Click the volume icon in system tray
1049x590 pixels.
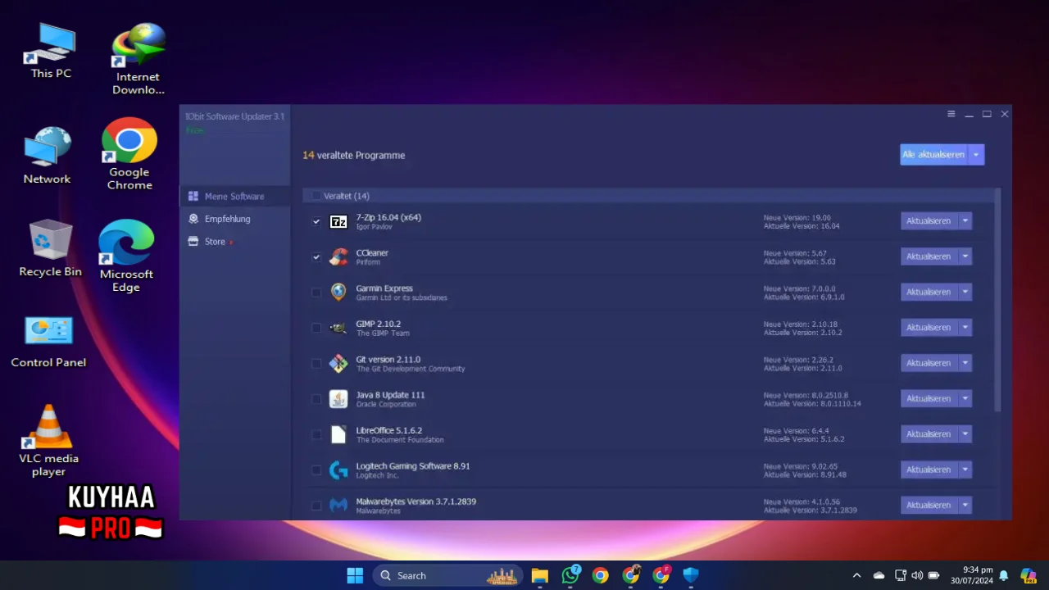pyautogui.click(x=917, y=575)
